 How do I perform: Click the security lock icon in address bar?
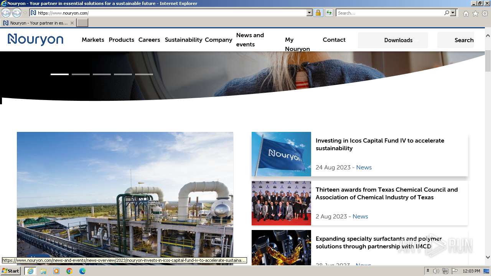[318, 13]
